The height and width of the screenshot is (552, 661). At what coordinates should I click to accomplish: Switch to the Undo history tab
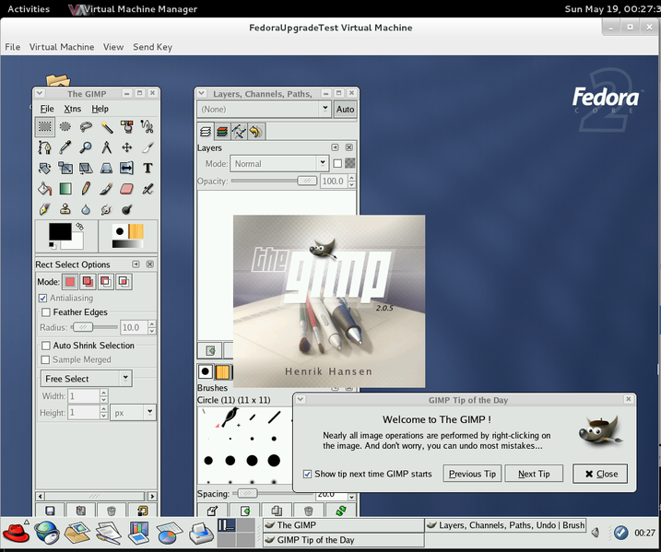coord(255,132)
